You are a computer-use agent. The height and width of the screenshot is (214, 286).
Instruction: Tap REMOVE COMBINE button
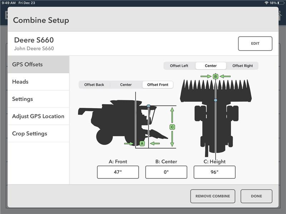[213, 196]
